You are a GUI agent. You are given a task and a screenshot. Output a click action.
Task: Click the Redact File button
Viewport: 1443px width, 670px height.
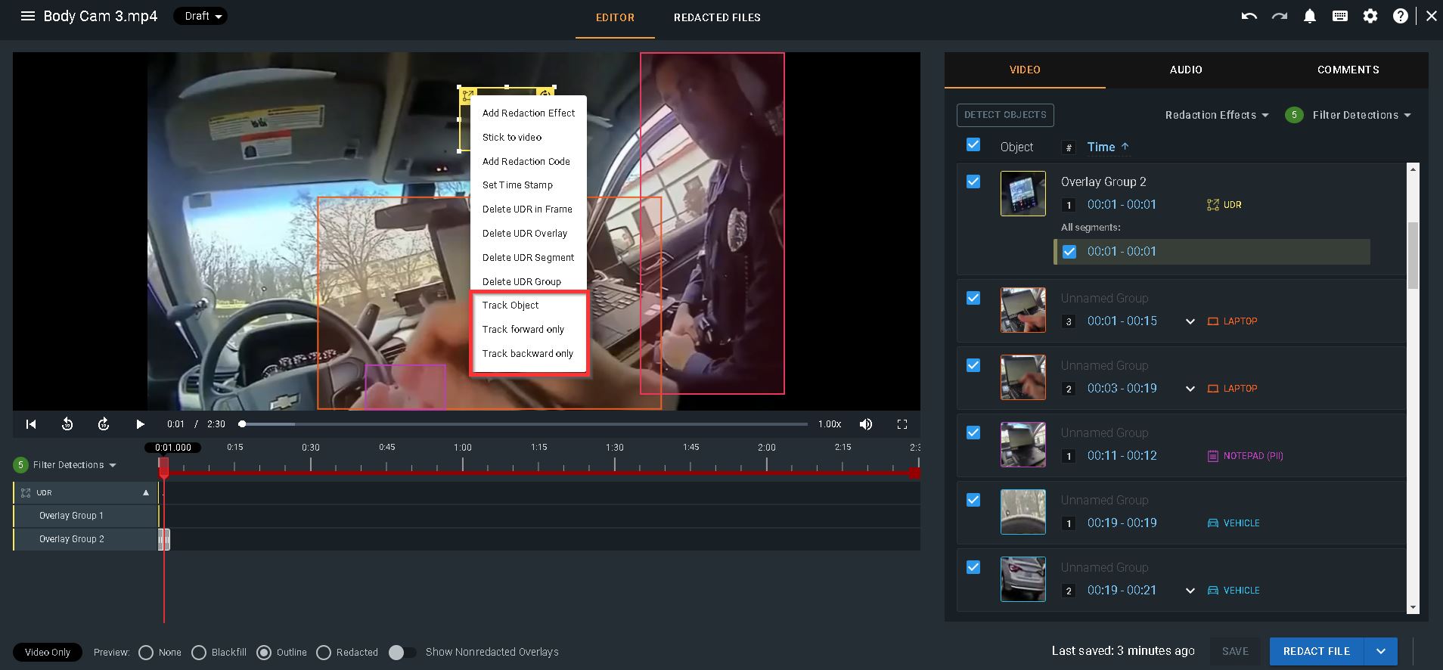click(x=1316, y=651)
